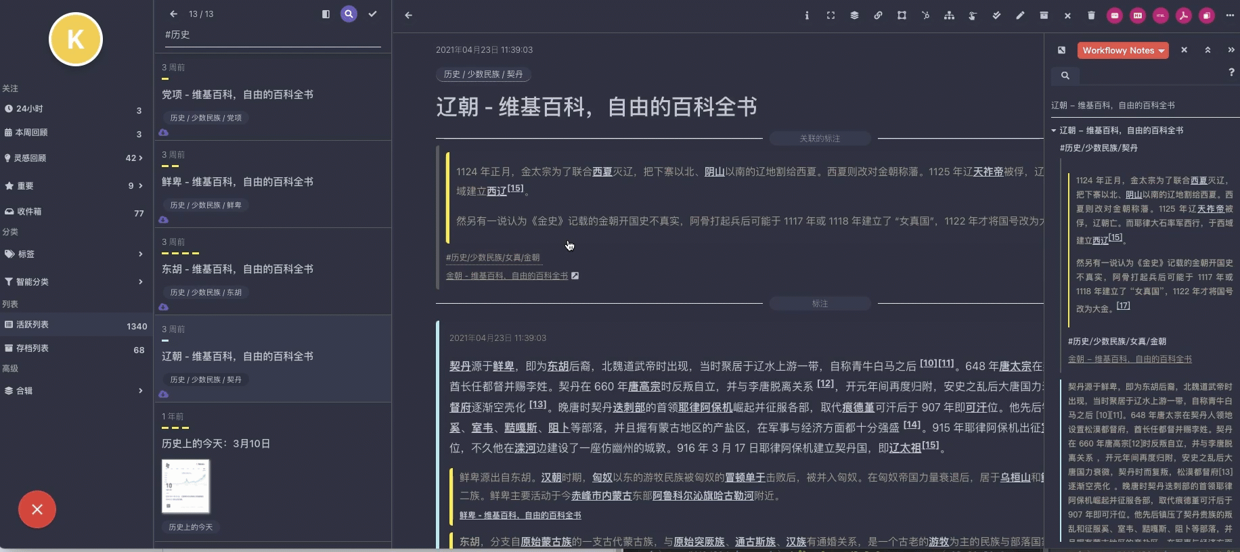1240x552 pixels.
Task: Click tag 历史 / 少数民族 / 党项
Action: click(x=206, y=118)
